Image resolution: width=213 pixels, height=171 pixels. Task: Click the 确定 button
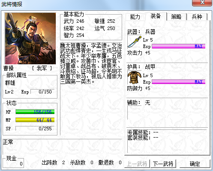pyautogui.click(x=195, y=164)
